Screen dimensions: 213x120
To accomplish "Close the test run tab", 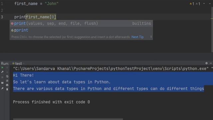I will [24, 63].
